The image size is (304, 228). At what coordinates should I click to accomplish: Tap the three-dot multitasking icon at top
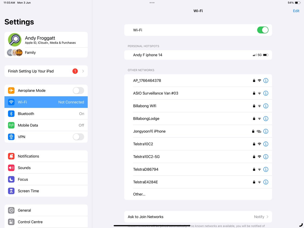(x=152, y=3)
